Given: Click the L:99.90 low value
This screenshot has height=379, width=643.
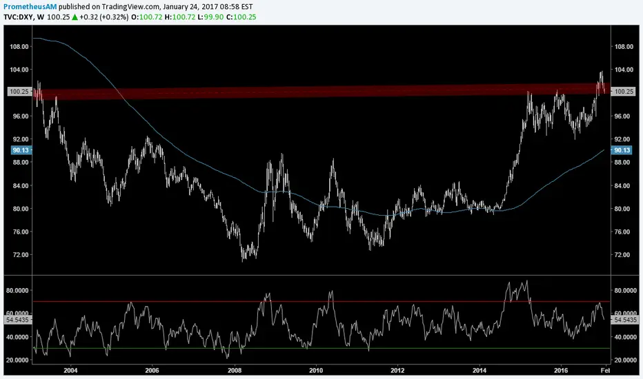Looking at the screenshot, I should (x=211, y=17).
